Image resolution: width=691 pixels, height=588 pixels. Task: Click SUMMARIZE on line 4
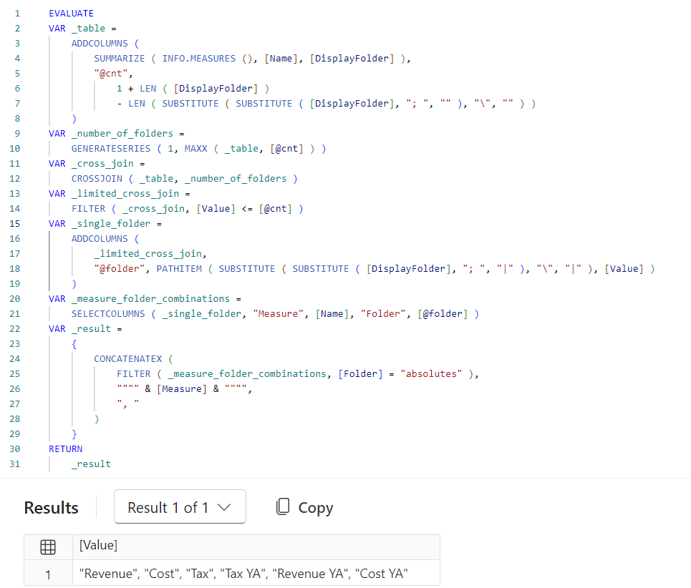[119, 58]
